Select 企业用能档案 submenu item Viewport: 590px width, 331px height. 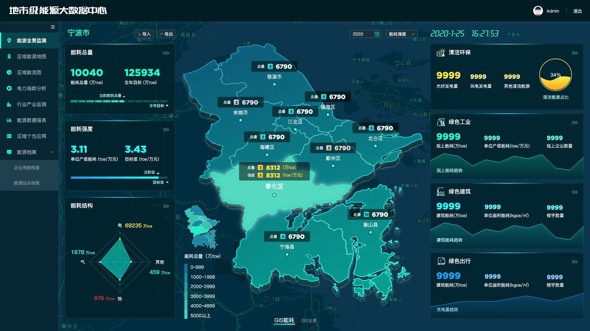point(27,168)
